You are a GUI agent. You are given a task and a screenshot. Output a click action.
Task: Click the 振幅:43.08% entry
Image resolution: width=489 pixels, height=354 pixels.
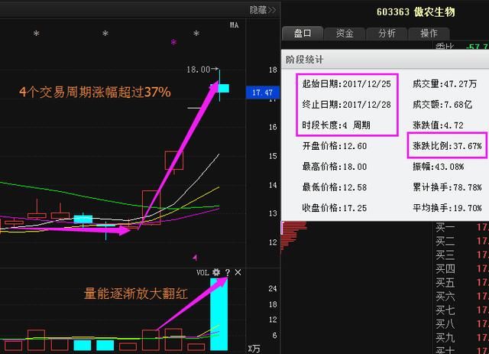pyautogui.click(x=438, y=167)
